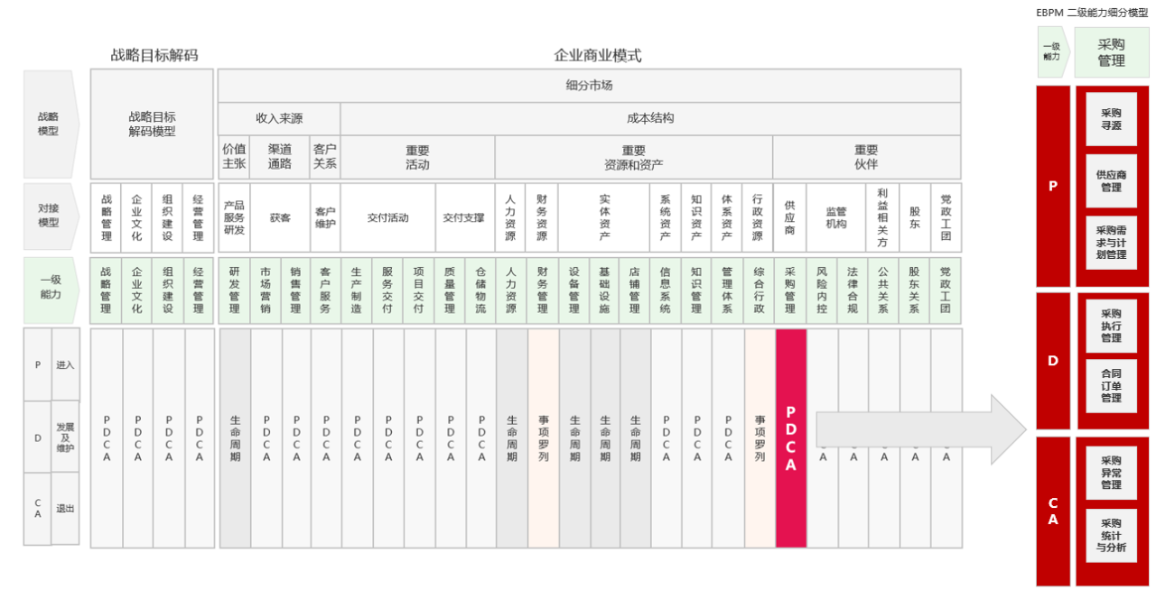
Task: Click the 企业商业模式 heading
Action: [x=598, y=55]
